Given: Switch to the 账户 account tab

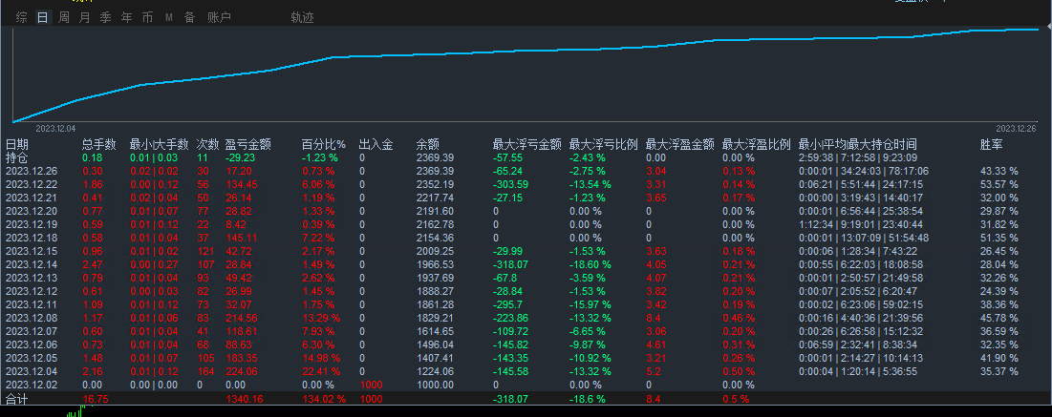Looking at the screenshot, I should click(x=219, y=17).
